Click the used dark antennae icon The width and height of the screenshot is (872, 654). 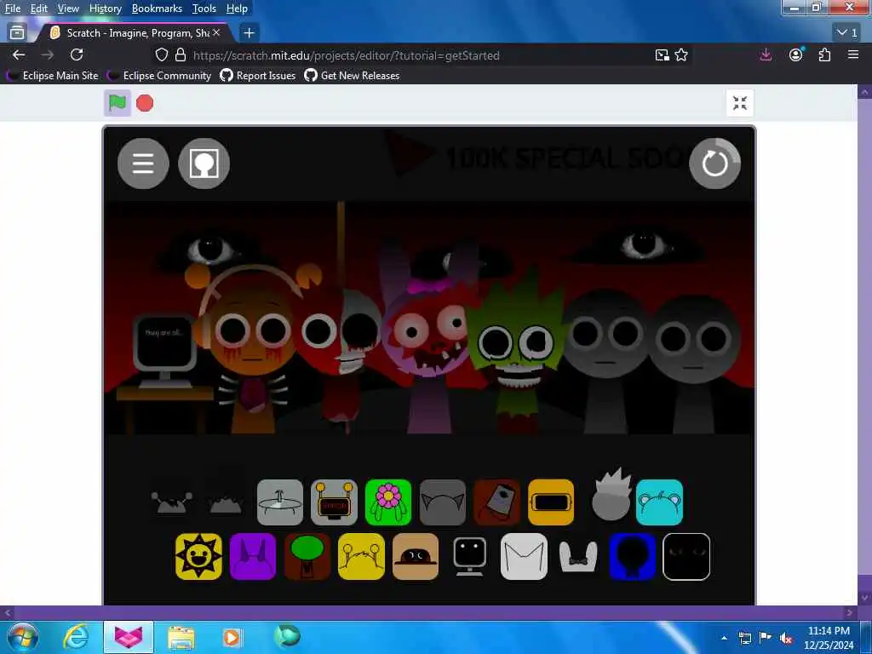pyautogui.click(x=172, y=502)
